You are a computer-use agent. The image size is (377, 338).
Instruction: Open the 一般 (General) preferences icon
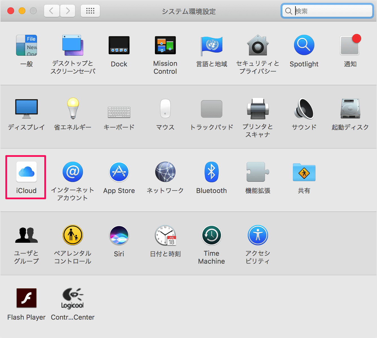tap(27, 45)
